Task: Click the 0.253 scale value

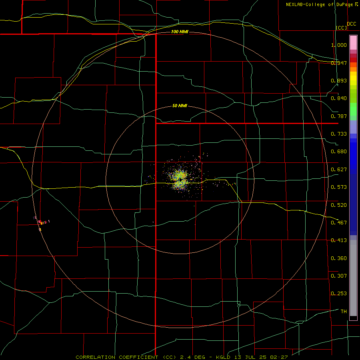Action: pyautogui.click(x=339, y=294)
